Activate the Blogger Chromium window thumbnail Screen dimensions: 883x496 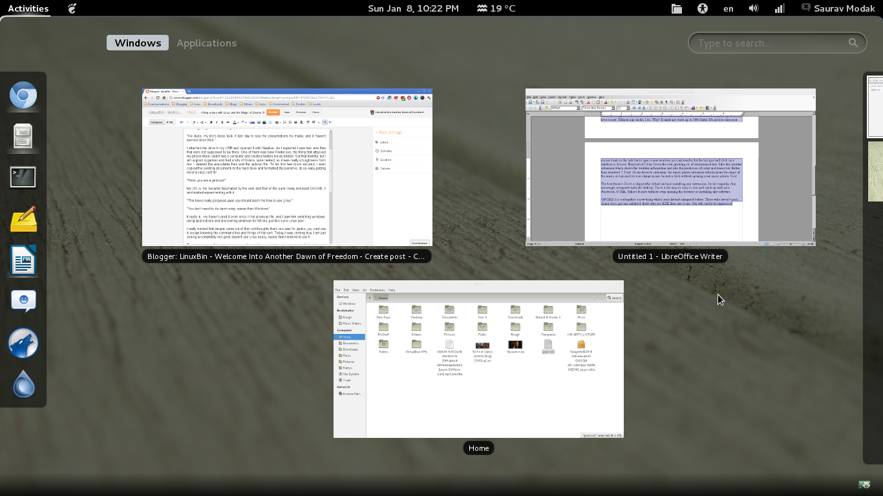[x=287, y=167]
